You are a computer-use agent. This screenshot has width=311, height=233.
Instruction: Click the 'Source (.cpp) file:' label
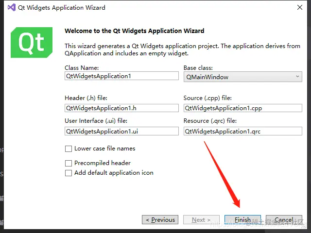coord(207,98)
